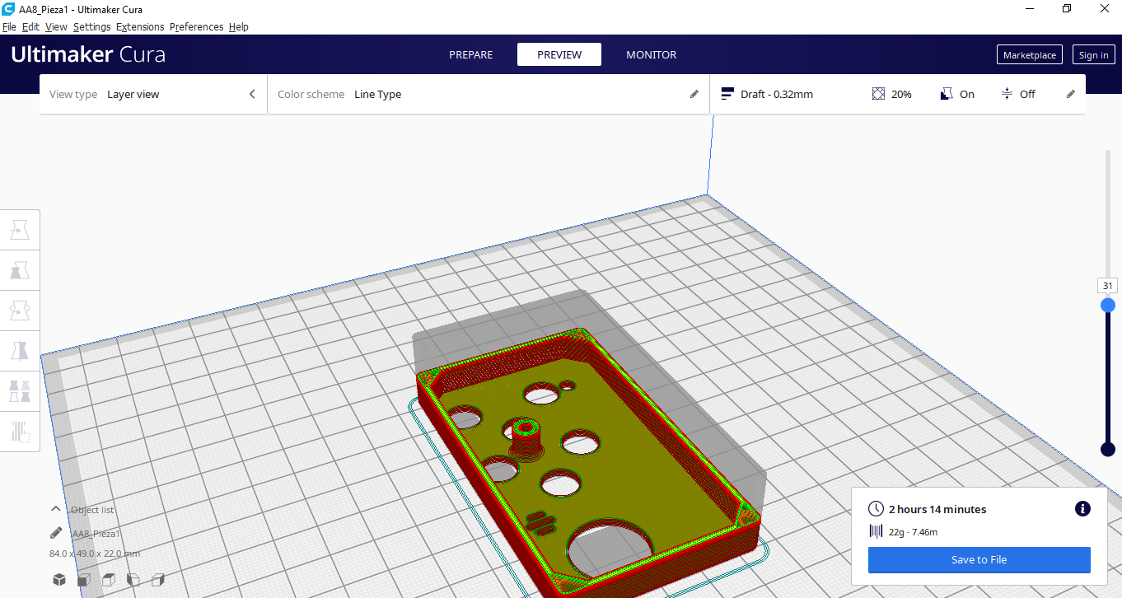Switch camera to front view cube
This screenshot has height=598, width=1122.
(84, 580)
